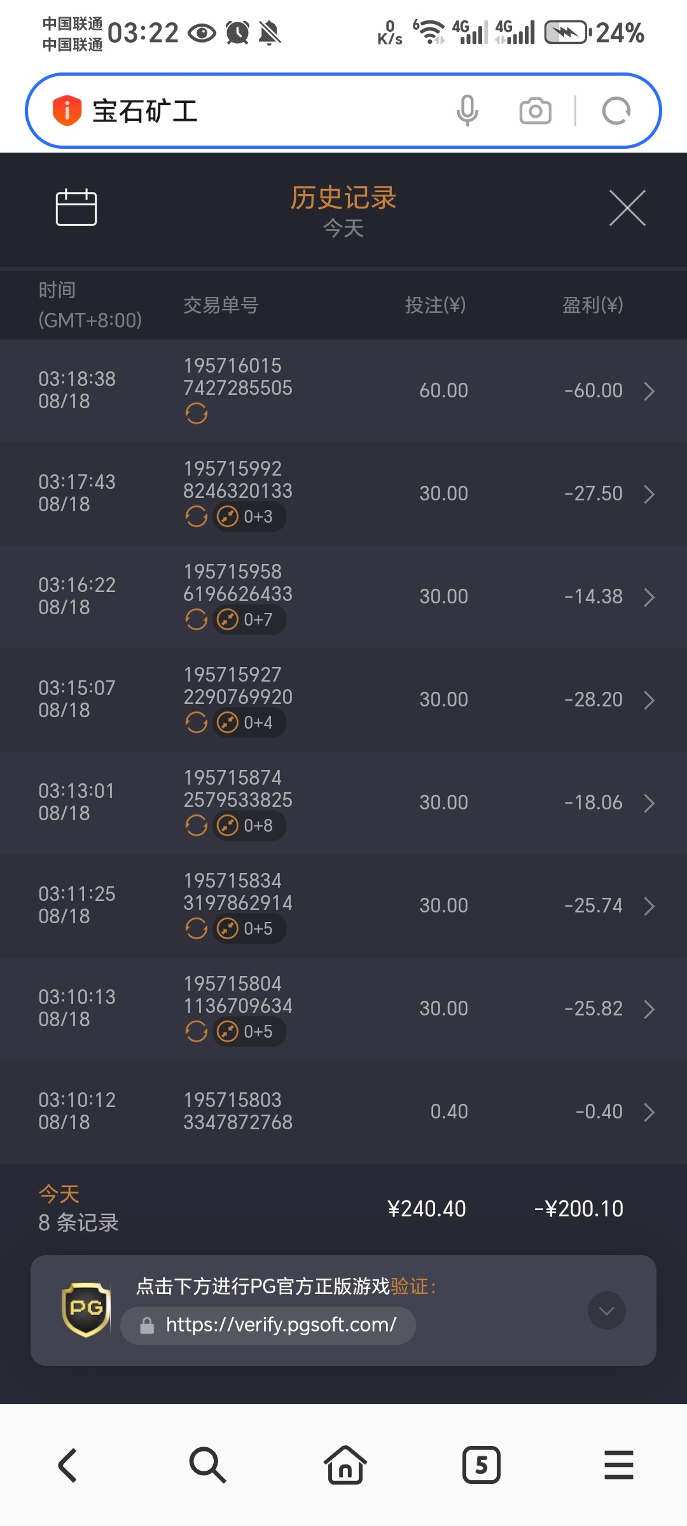Image resolution: width=687 pixels, height=1526 pixels.
Task: Open the browser hamburger menu
Action: click(x=618, y=1466)
